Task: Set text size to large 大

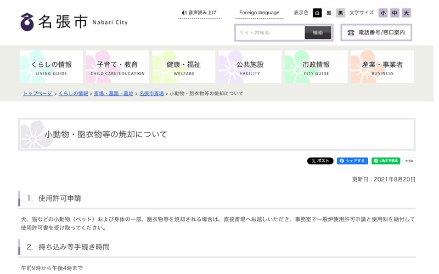Action: pos(406,13)
